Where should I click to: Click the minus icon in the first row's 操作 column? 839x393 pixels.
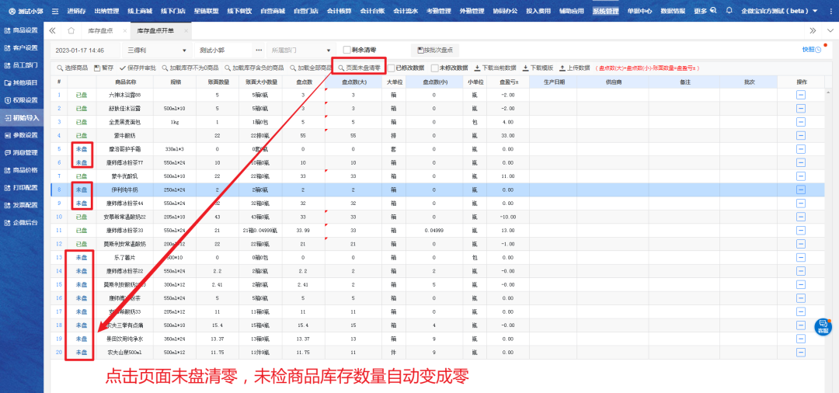[x=801, y=95]
